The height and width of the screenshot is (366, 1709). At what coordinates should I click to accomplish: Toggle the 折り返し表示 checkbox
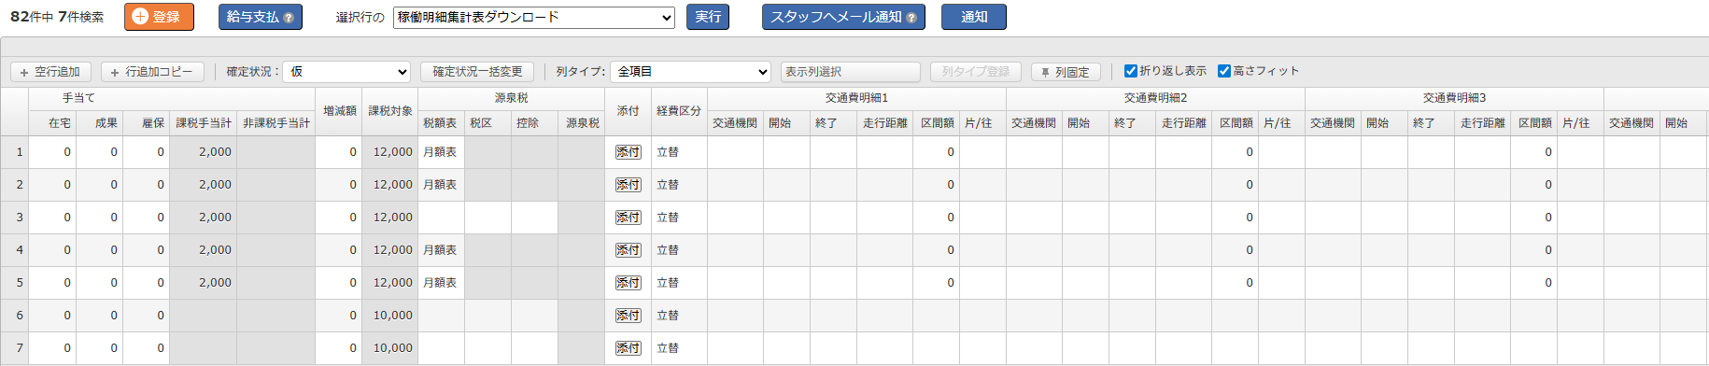pos(1130,71)
